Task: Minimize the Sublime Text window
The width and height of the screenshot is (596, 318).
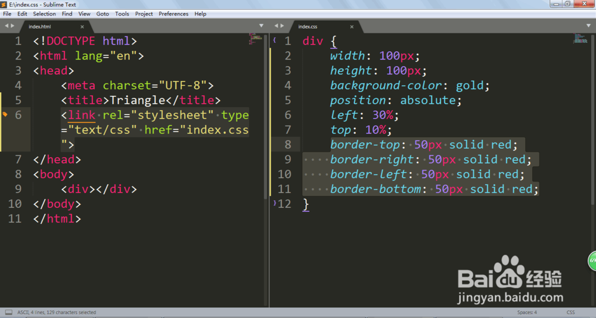Action: pyautogui.click(x=556, y=4)
